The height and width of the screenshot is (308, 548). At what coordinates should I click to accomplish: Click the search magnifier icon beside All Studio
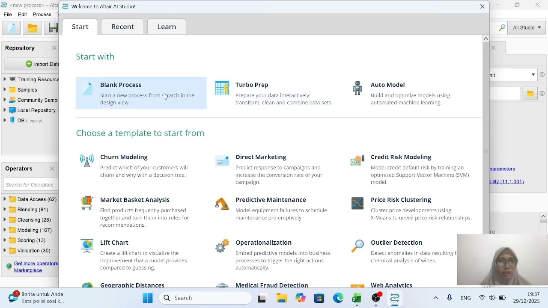click(x=502, y=28)
